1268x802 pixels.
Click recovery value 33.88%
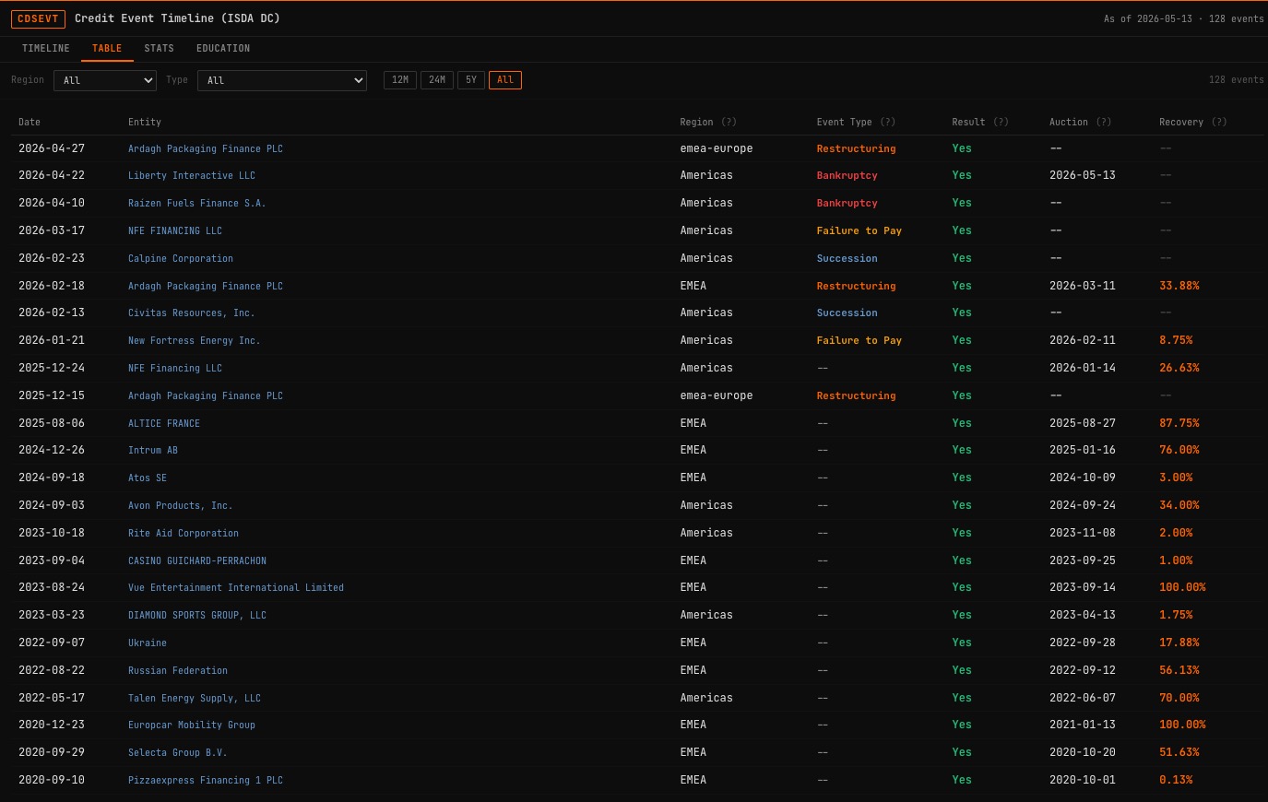pos(1179,286)
